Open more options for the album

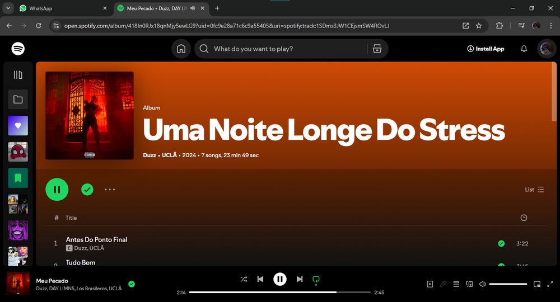110,190
